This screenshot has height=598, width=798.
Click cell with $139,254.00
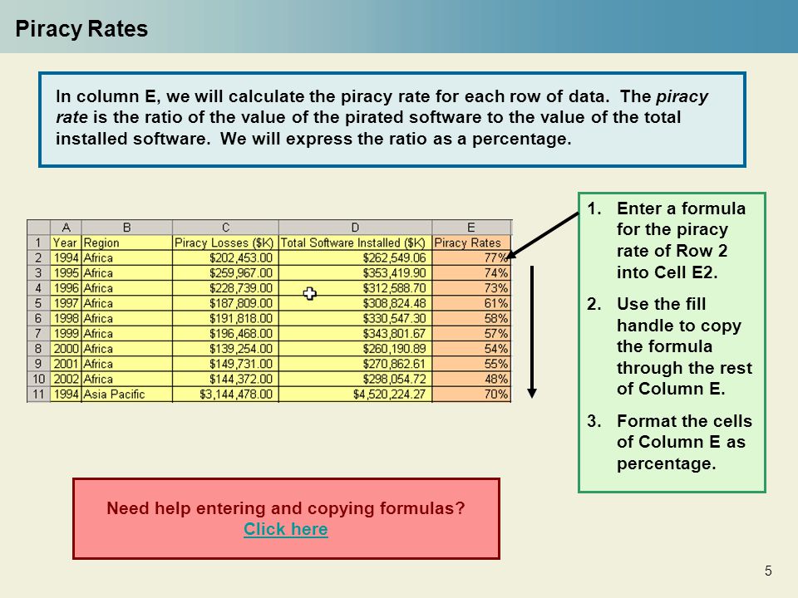click(x=225, y=349)
